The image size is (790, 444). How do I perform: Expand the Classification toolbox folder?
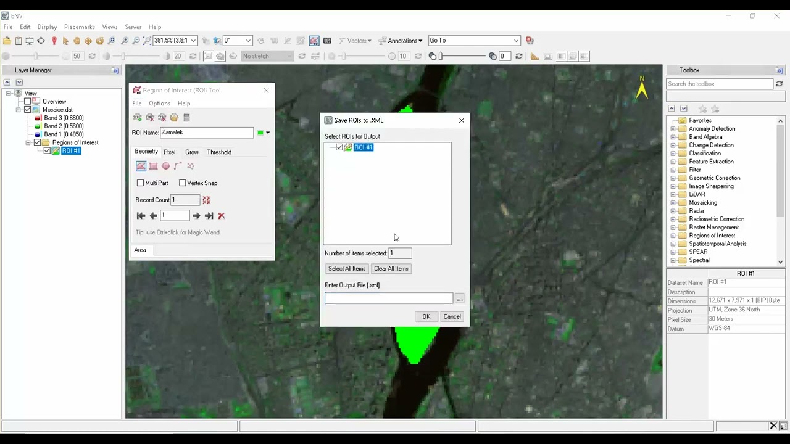coord(673,154)
